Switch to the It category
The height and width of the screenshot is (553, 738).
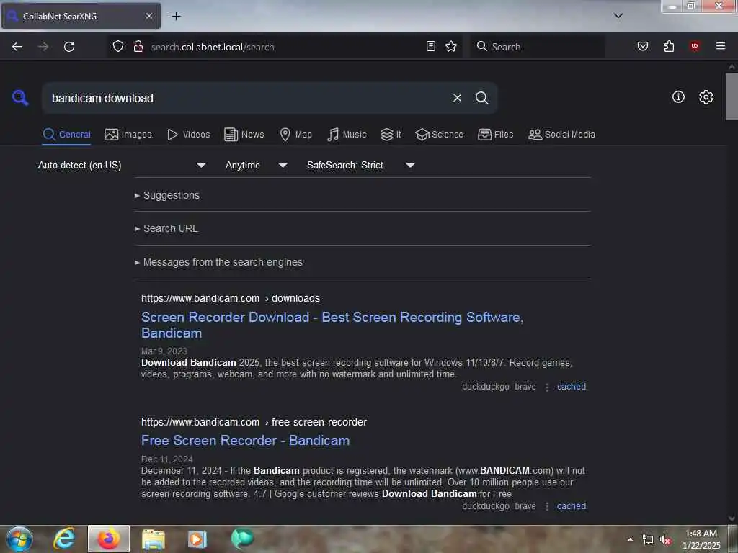coord(390,135)
